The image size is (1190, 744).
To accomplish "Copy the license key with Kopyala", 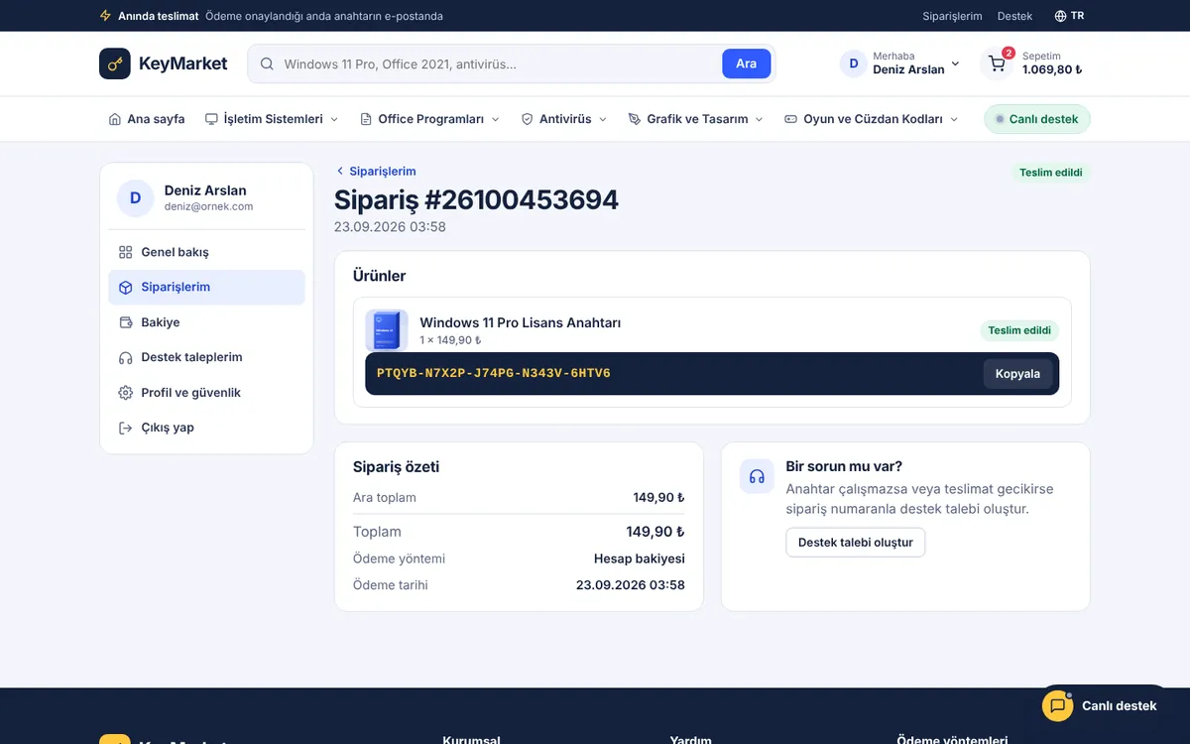I will click(x=1017, y=374).
